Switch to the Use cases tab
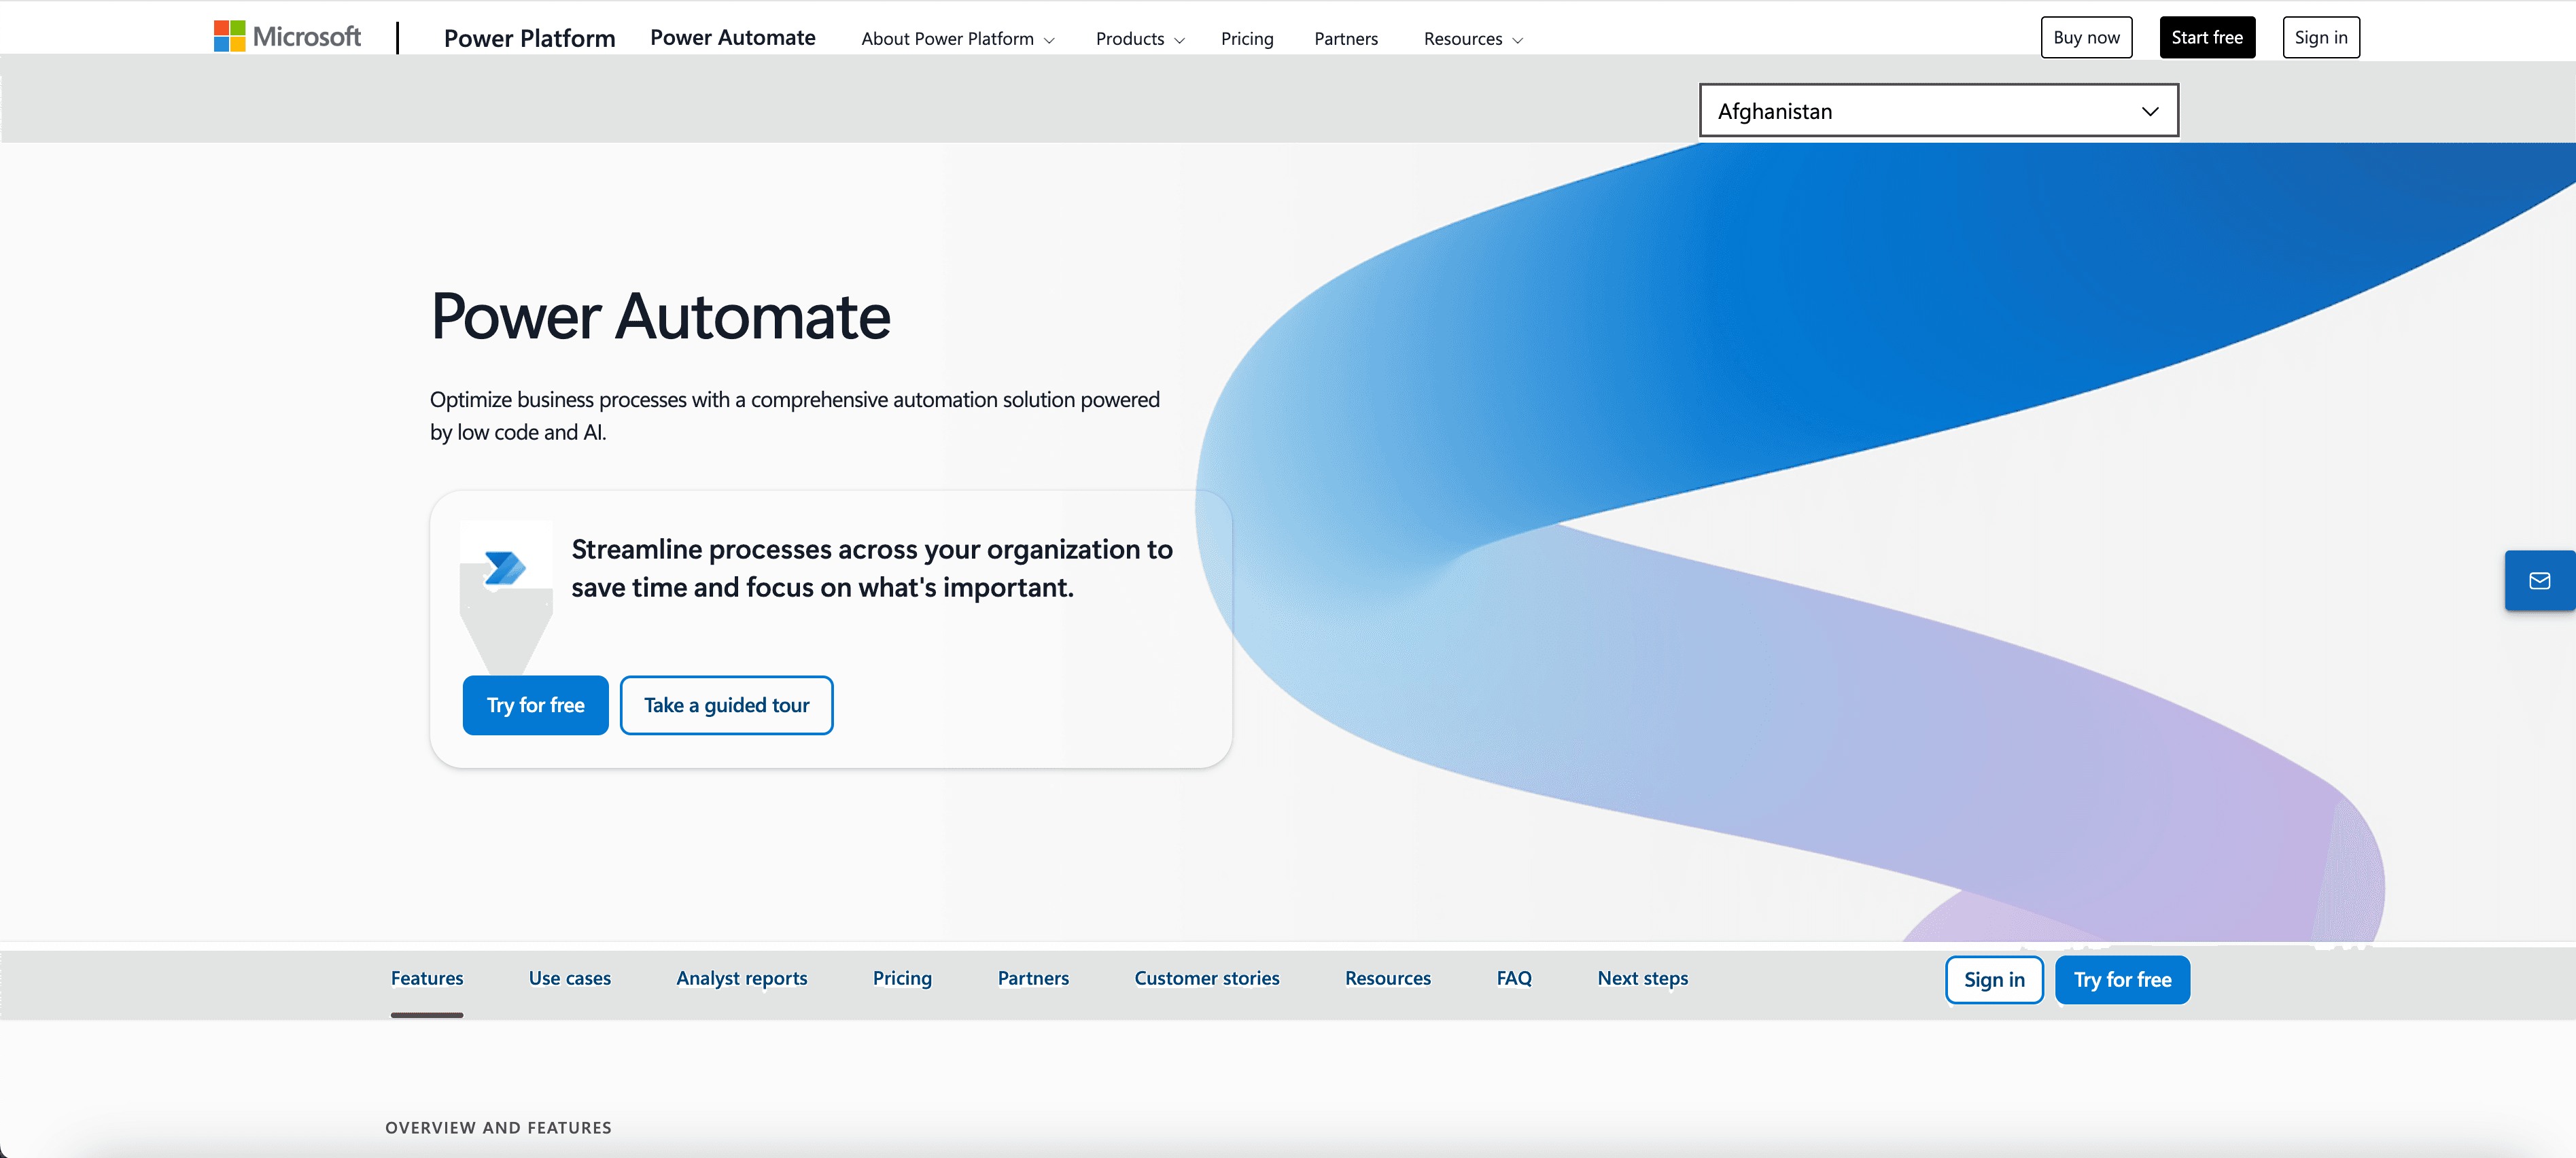2576x1158 pixels. click(x=570, y=979)
